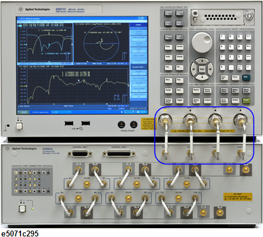
Task: Click the Trigger key in Stimulus
Action: click(x=179, y=100)
